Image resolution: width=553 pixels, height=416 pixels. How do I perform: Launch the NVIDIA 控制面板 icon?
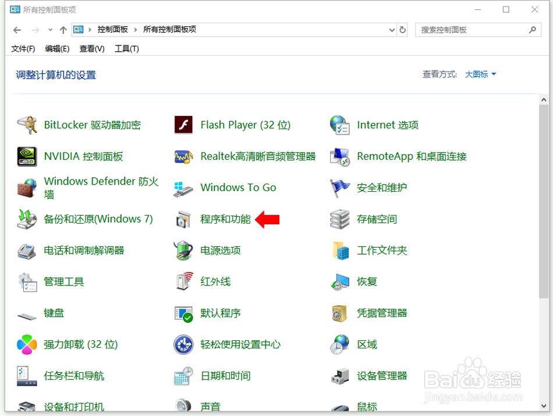27,157
